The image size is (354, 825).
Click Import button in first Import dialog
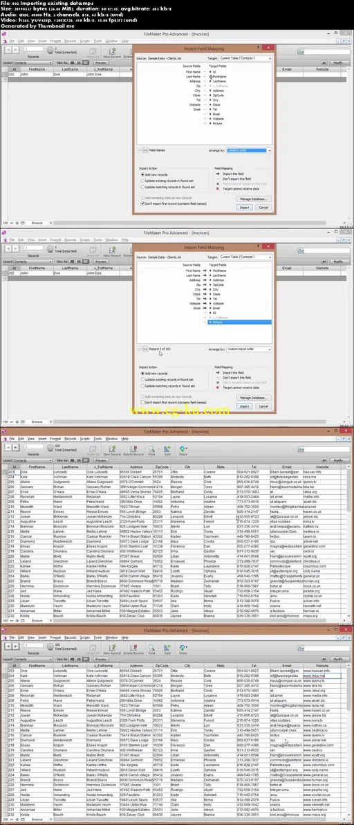[x=244, y=208]
